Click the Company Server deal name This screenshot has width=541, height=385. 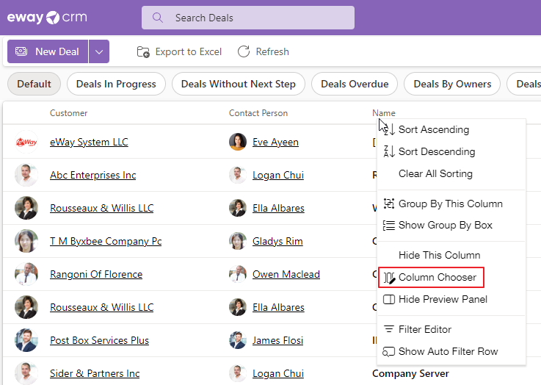pos(410,373)
